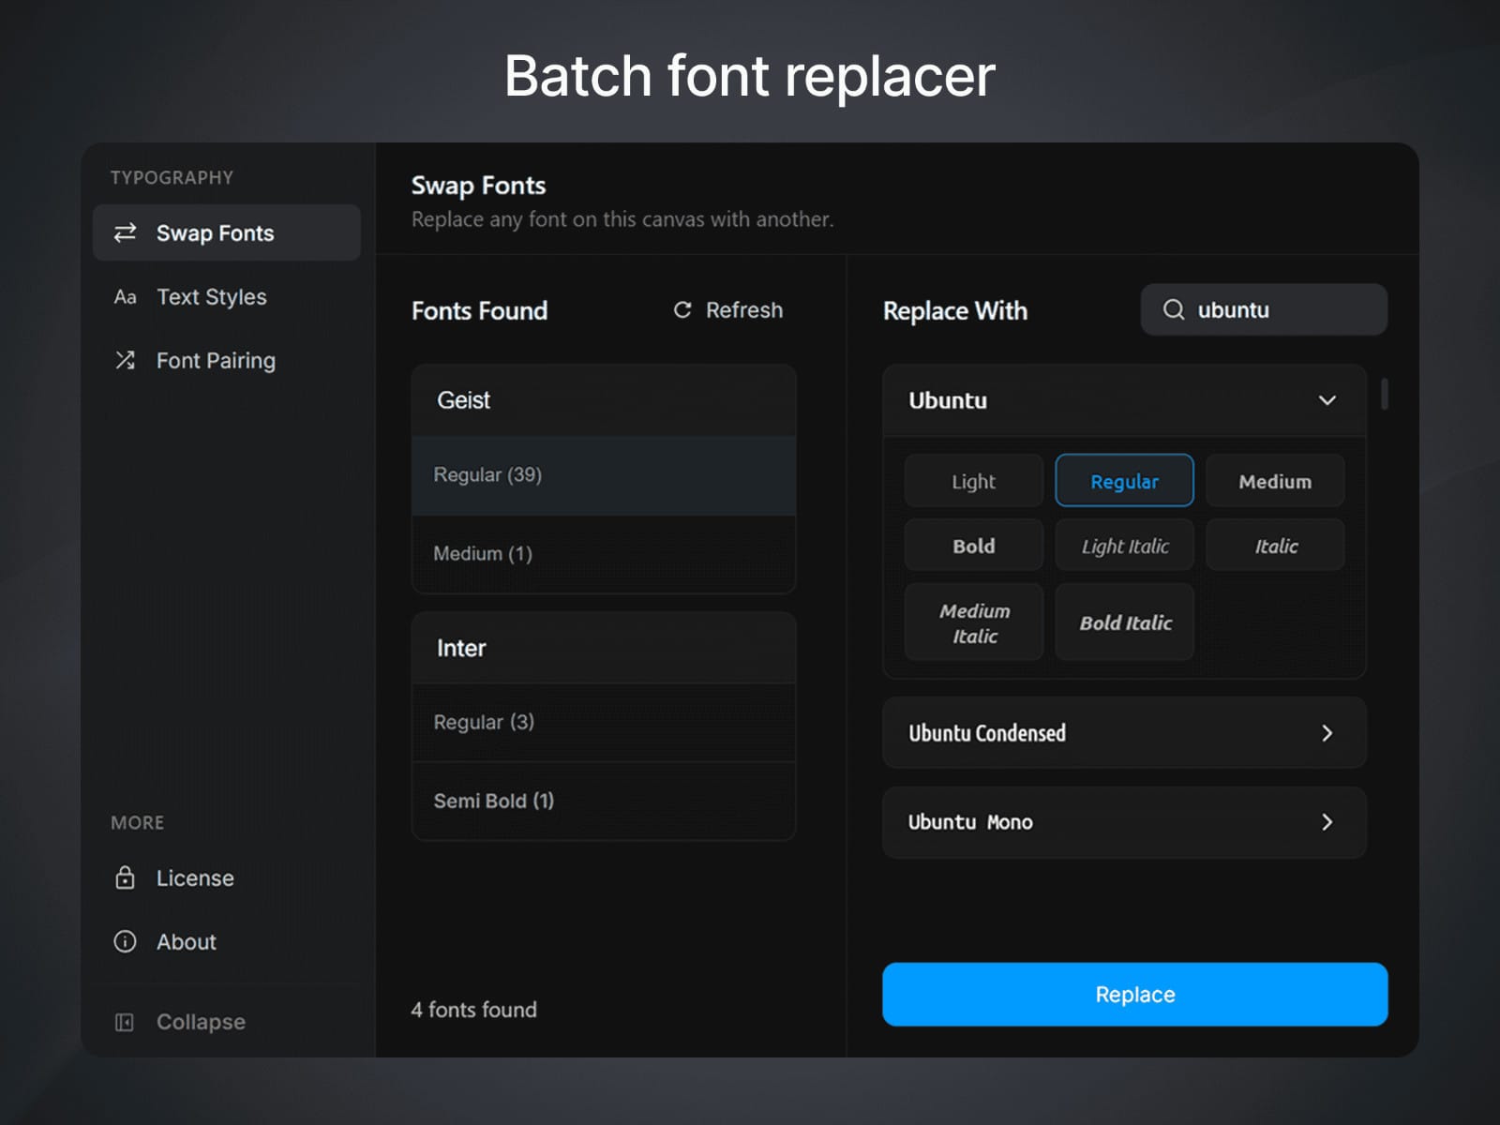This screenshot has height=1125, width=1500.
Task: Choose the Bold Italic style
Action: (x=1124, y=622)
